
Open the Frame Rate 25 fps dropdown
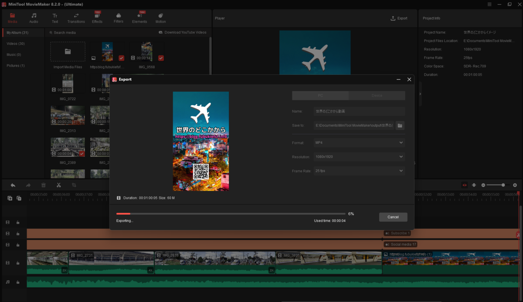point(359,171)
